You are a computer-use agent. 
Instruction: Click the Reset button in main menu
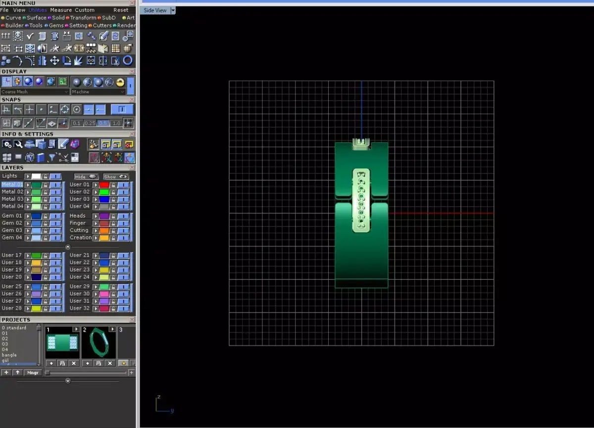click(x=121, y=10)
